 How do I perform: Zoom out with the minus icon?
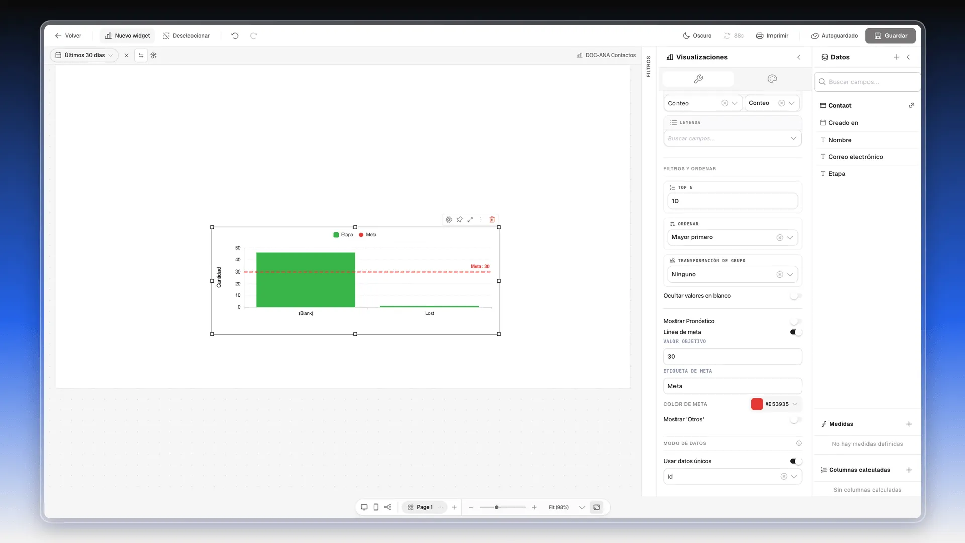coord(471,507)
